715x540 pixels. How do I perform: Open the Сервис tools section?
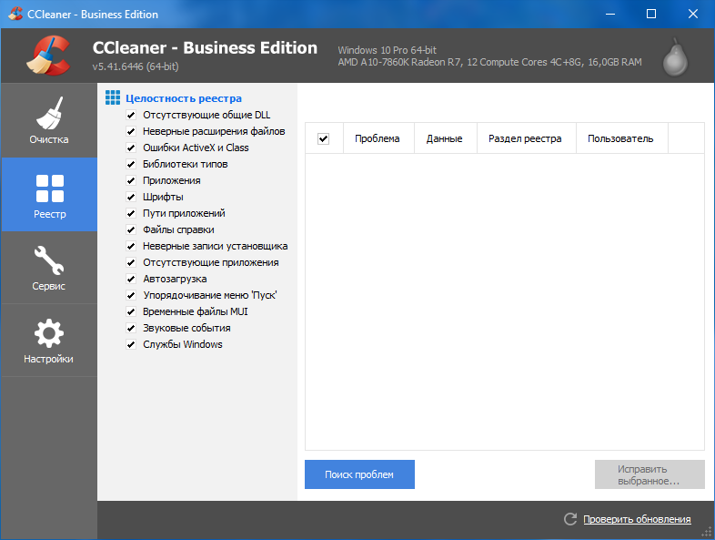pos(49,268)
